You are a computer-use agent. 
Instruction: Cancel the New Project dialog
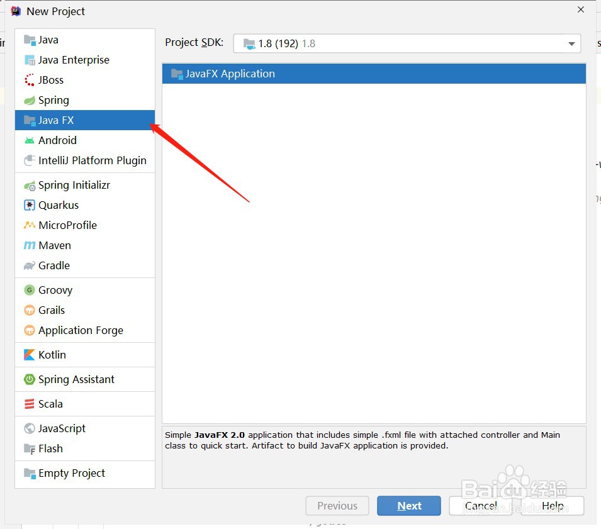pyautogui.click(x=481, y=506)
